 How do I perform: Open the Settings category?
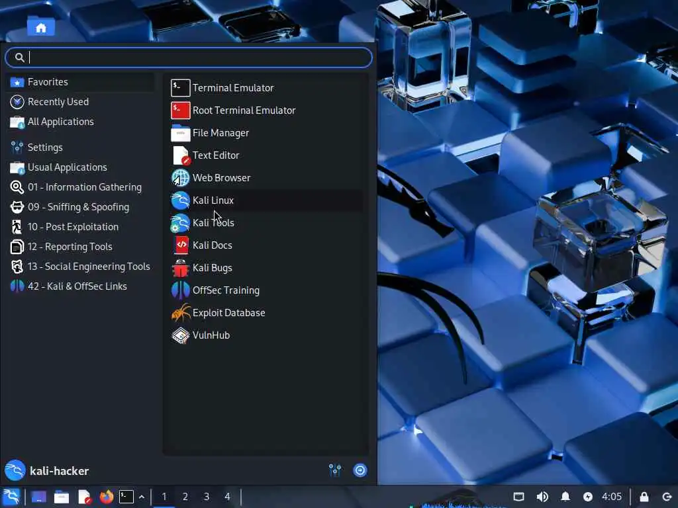tap(81, 148)
